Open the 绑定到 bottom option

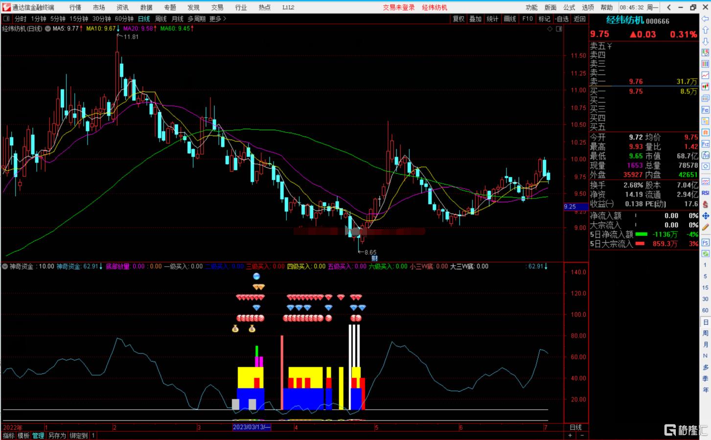click(78, 436)
